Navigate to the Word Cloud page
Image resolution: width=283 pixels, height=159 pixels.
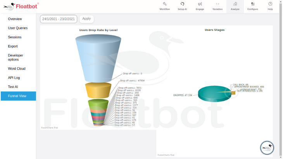coord(17,69)
